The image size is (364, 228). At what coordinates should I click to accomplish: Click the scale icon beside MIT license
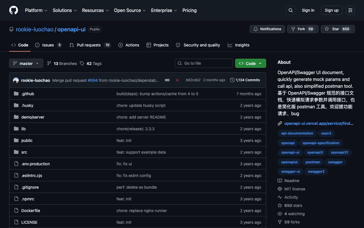tap(280, 189)
